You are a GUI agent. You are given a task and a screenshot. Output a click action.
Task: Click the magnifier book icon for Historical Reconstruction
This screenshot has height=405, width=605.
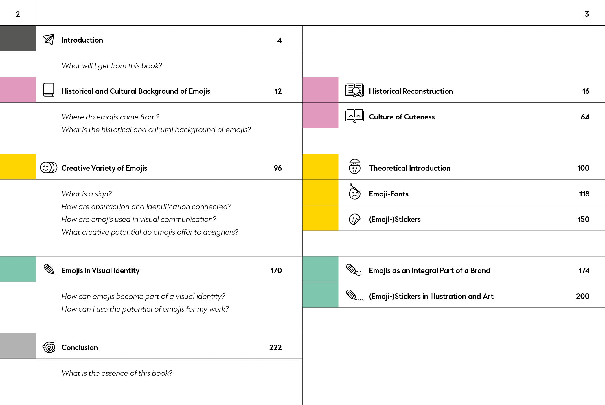(x=354, y=90)
